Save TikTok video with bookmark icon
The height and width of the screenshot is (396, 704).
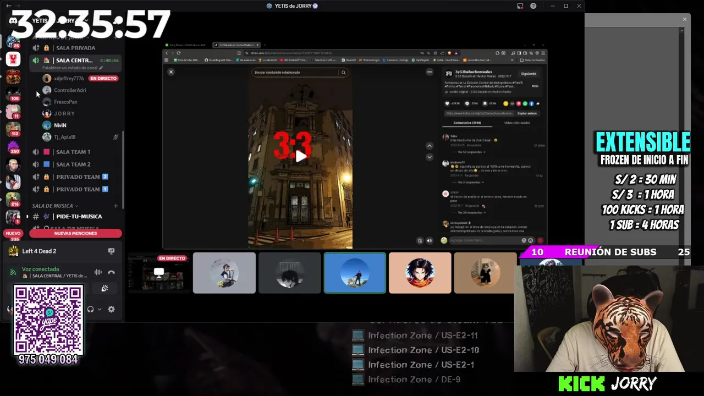pos(485,103)
